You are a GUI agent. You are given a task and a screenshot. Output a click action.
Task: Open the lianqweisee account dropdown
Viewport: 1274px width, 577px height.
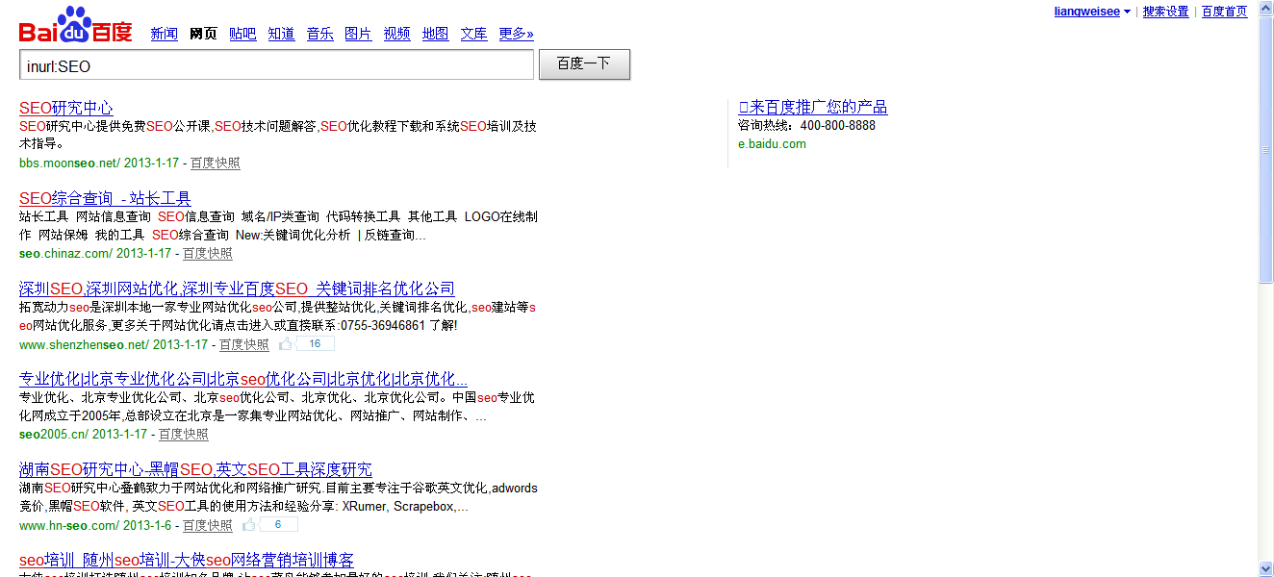click(1092, 12)
